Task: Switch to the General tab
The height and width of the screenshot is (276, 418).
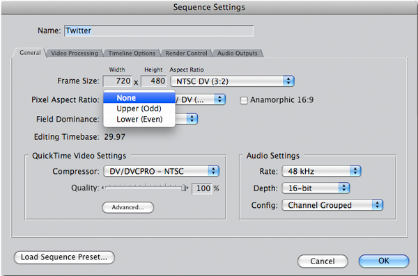Action: coord(30,53)
